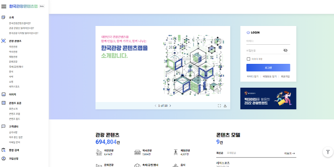Open 한국관광콘텐츠랩이란? sidebar link
The width and height of the screenshot is (334, 167).
pos(20,23)
